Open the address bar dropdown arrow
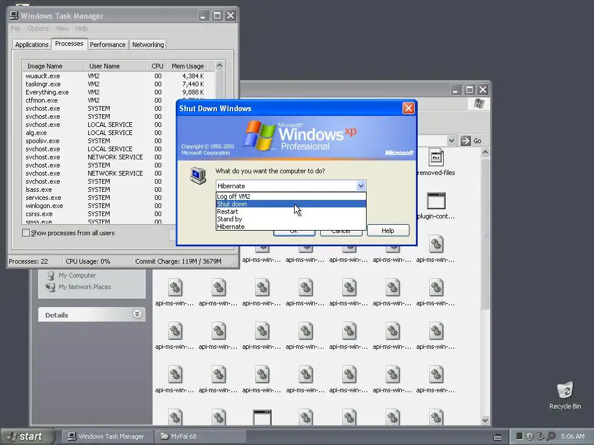This screenshot has height=445, width=594. pos(451,141)
